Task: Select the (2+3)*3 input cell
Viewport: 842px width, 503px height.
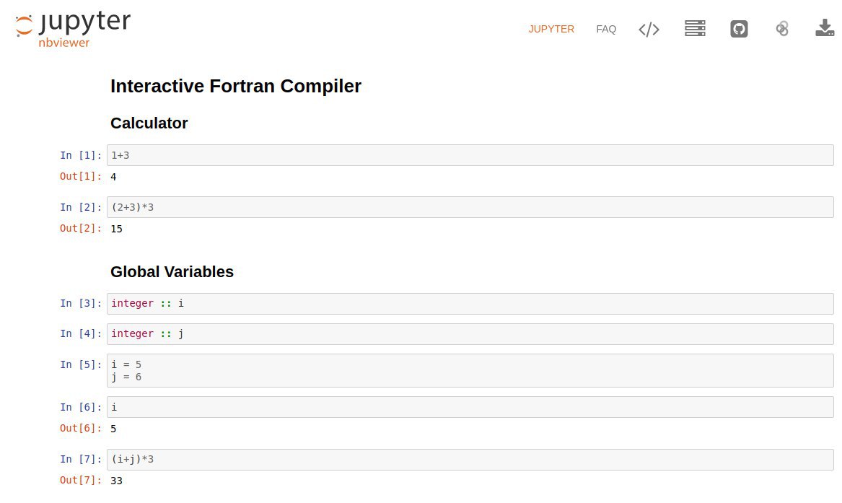Action: point(470,207)
